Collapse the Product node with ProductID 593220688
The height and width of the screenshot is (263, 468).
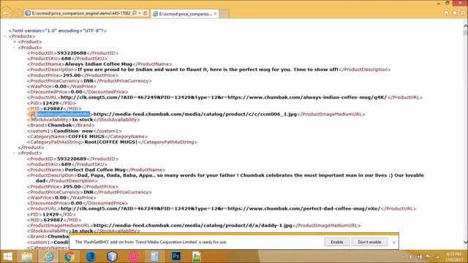pos(15,47)
